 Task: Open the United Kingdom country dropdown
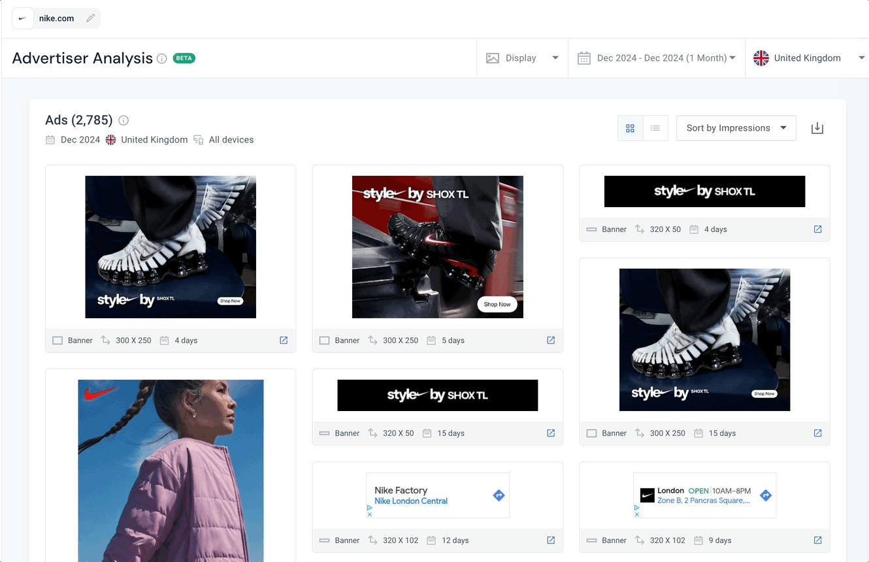click(x=808, y=58)
